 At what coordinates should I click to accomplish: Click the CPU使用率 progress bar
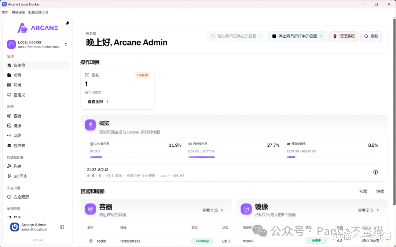[135, 157]
